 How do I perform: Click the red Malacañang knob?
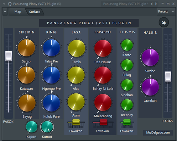point(103,102)
